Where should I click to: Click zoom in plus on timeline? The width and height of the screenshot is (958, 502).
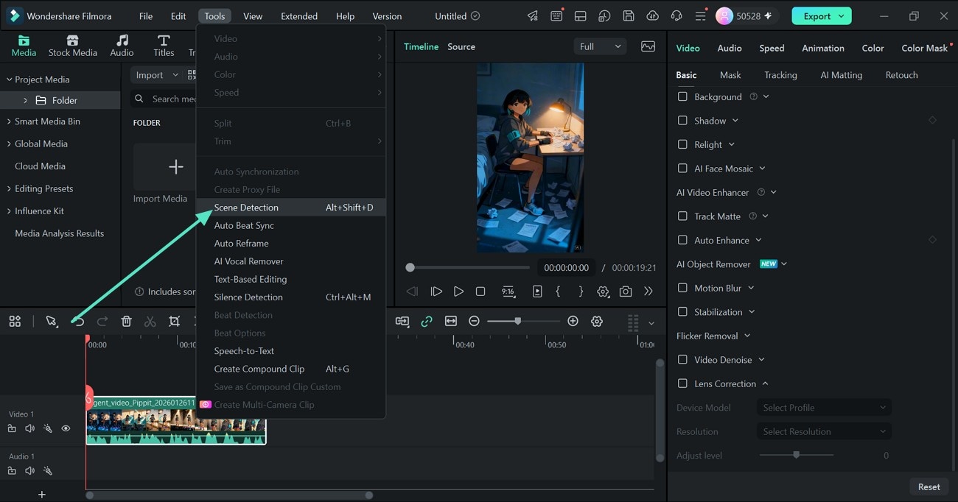(x=573, y=322)
